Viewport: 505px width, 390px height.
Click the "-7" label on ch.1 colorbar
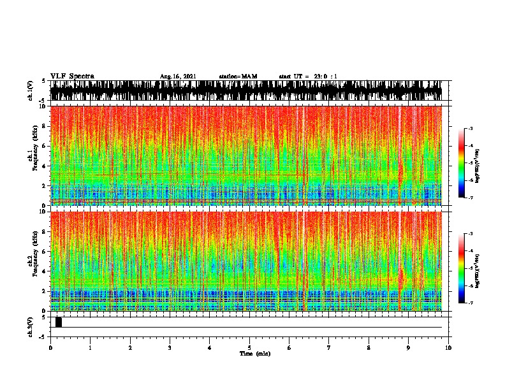tap(471, 198)
